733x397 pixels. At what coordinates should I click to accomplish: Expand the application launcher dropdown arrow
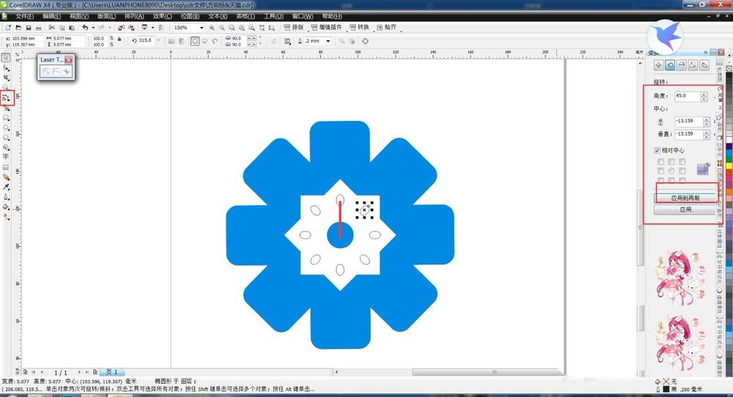(153, 28)
